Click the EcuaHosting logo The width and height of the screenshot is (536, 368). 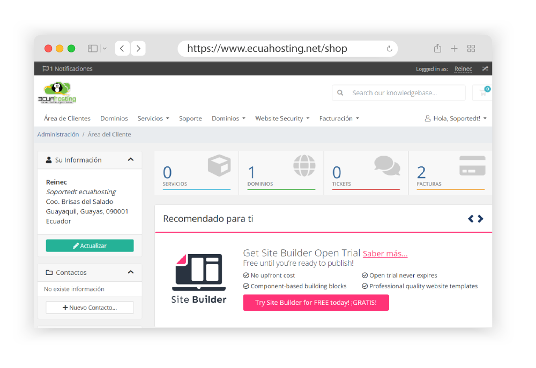(x=57, y=92)
